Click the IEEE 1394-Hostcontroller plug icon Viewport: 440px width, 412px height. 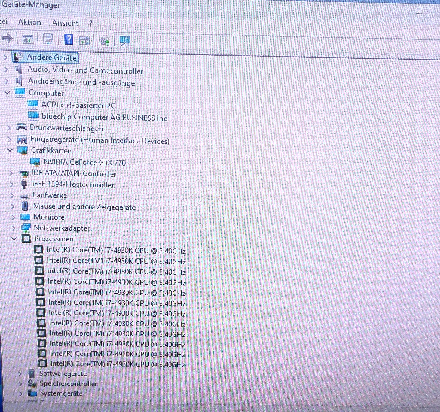coord(24,184)
